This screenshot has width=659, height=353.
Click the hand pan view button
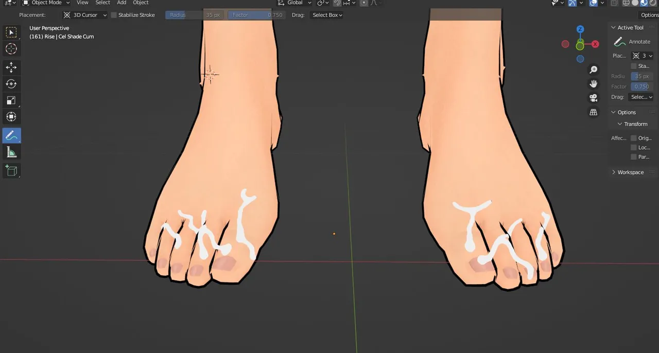pos(594,83)
